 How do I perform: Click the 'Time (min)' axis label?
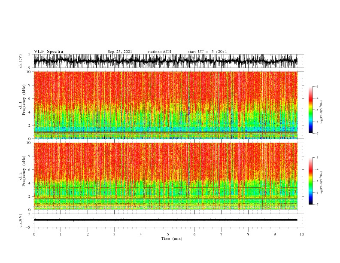172,239
